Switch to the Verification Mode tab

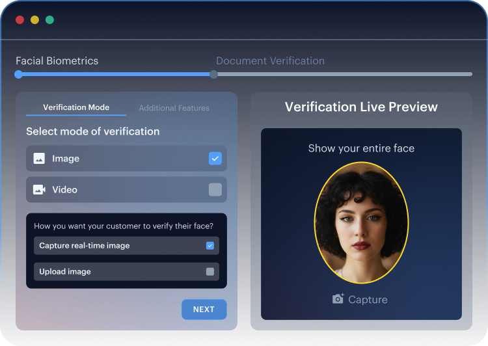click(76, 107)
